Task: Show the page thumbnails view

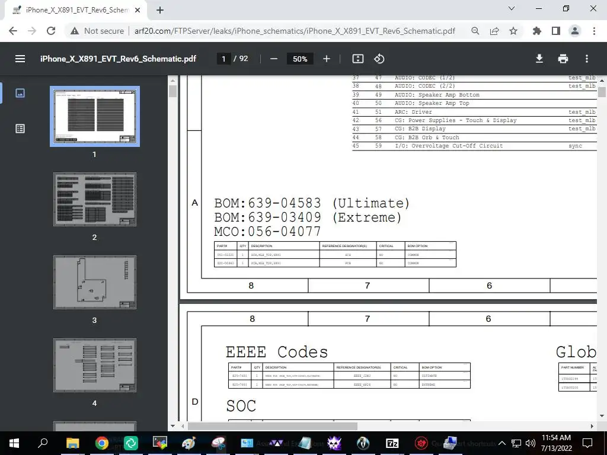Action: pos(20,93)
